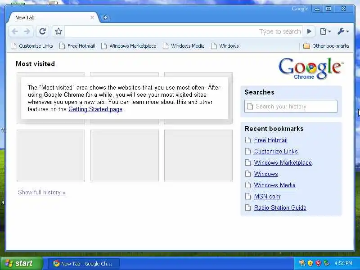Click the bottom-middle empty most visited thumbnail
Image resolution: width=360 pixels, height=270 pixels.
[x=125, y=155]
